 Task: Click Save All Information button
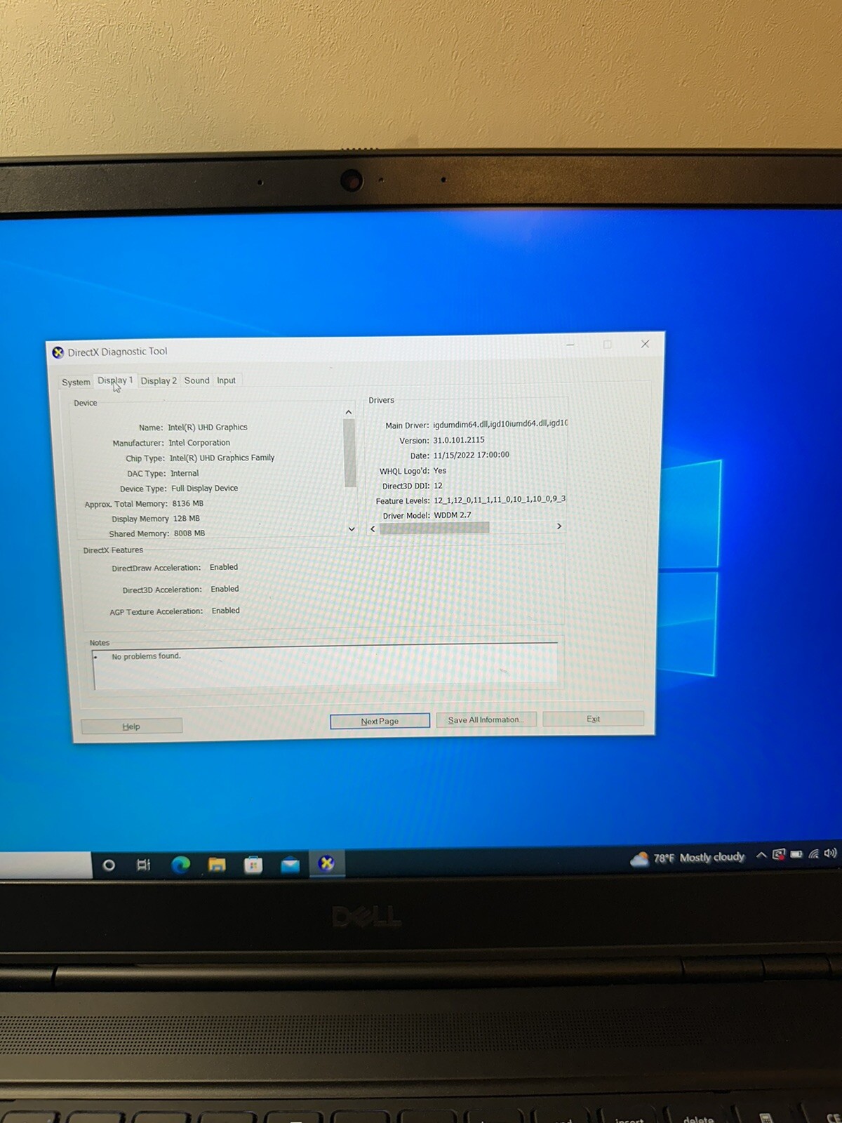pos(486,719)
